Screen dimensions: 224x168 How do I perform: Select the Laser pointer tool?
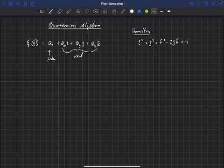[x=123, y=11]
